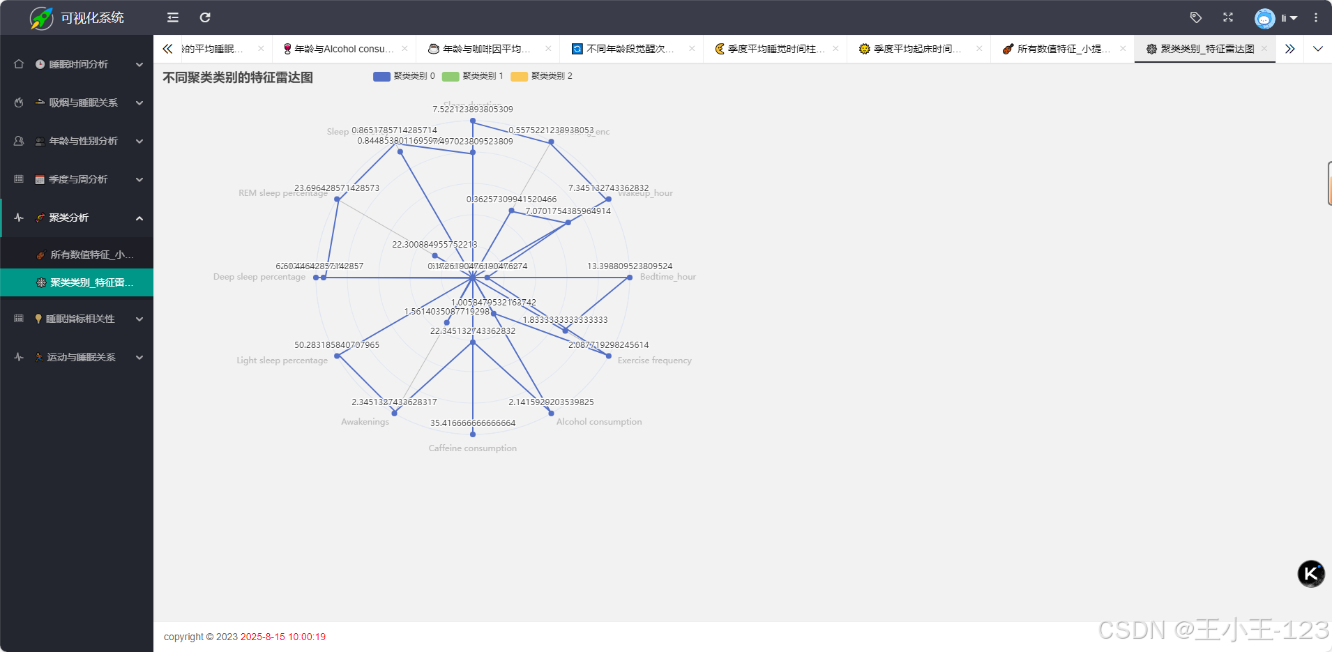This screenshot has width=1332, height=652.
Task: Click the Exercise frequency axis label
Action: pyautogui.click(x=654, y=361)
